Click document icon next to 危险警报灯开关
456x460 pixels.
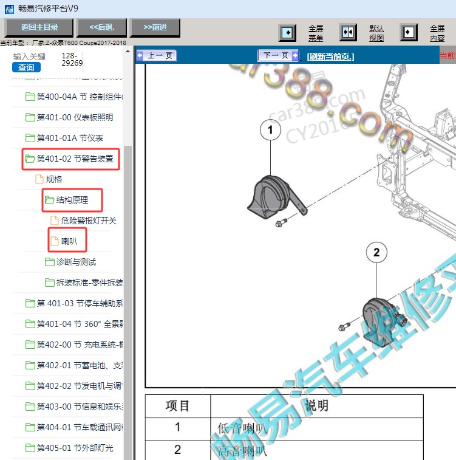55,221
